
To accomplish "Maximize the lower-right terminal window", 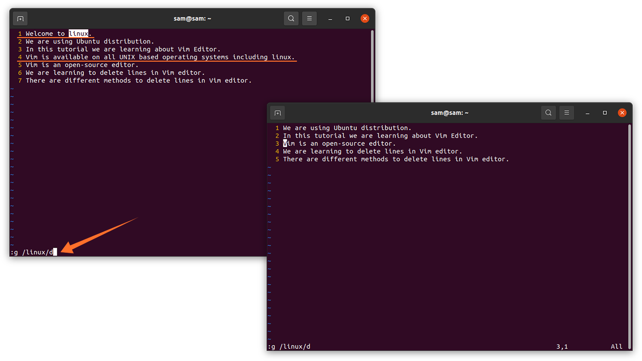I will tap(605, 113).
